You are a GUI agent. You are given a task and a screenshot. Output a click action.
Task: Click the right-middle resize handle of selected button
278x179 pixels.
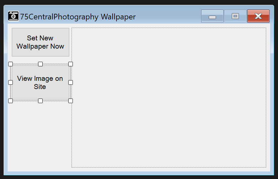[71, 82]
